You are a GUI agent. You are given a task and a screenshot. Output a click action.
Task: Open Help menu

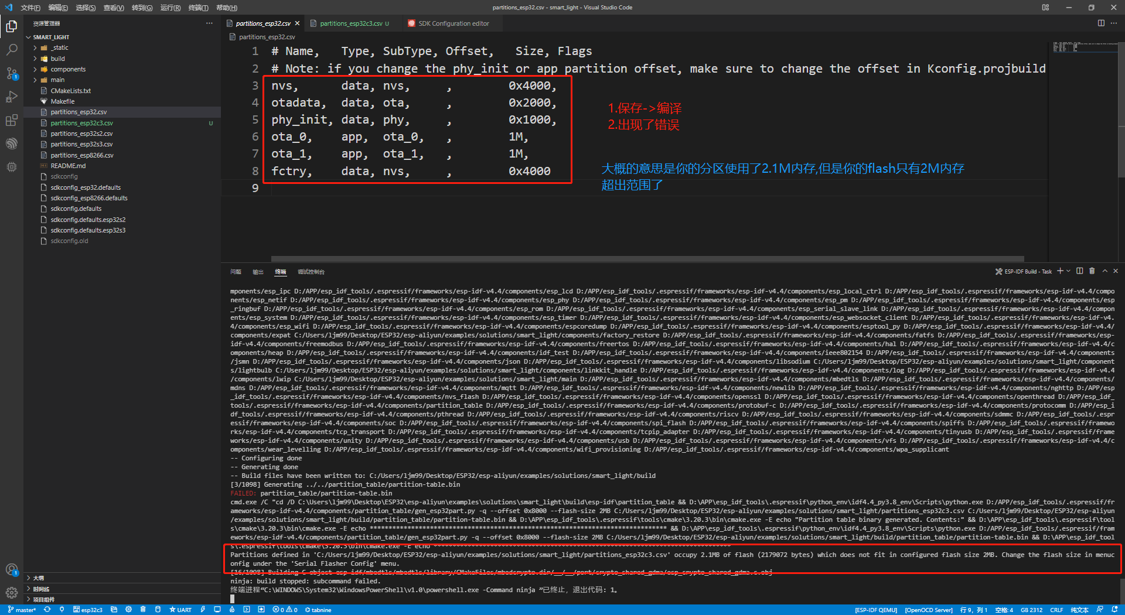pos(227,8)
